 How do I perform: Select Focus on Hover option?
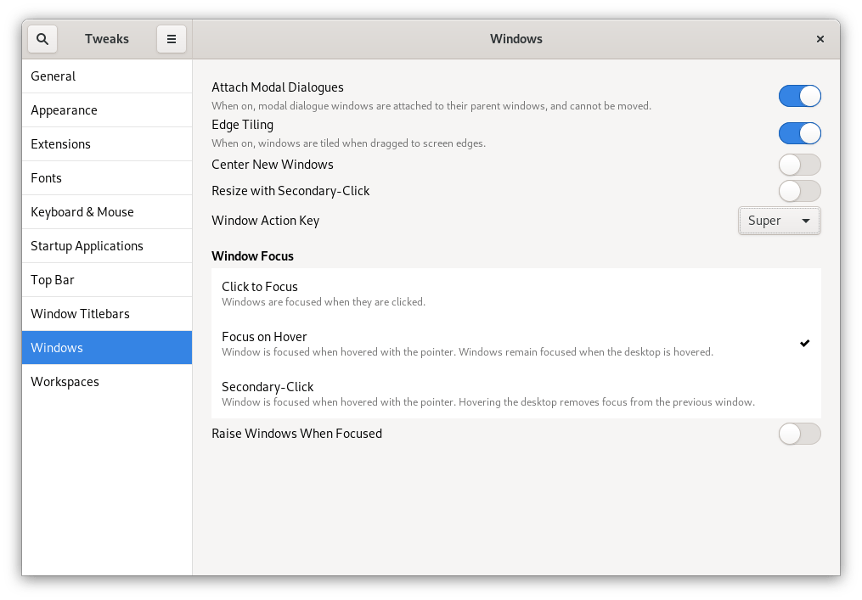pyautogui.click(x=516, y=344)
